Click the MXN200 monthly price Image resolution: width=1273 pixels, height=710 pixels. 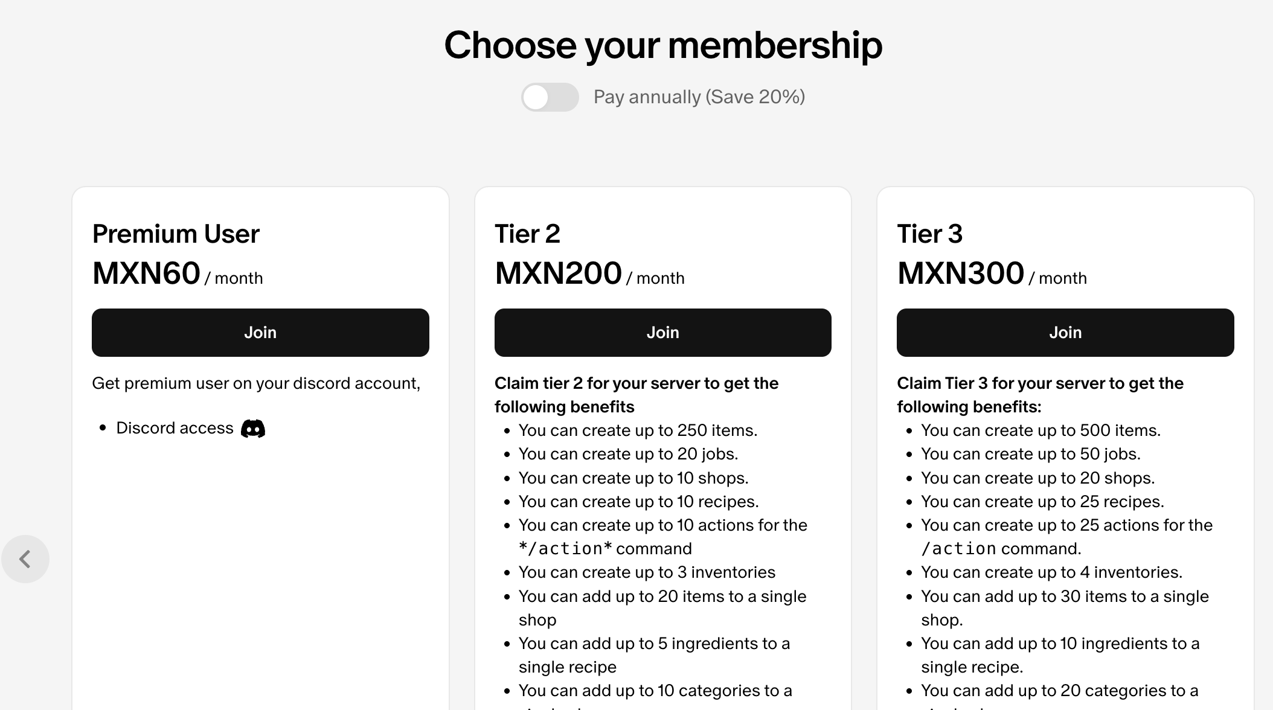[558, 273]
